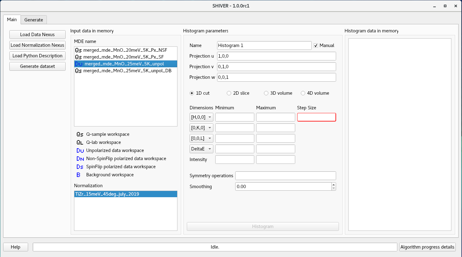Click the Q-sample workspace legend icon
This screenshot has height=257, width=462.
tap(80, 134)
